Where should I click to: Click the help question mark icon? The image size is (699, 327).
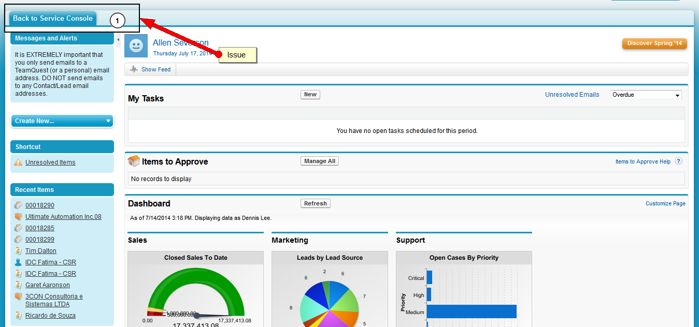pos(678,161)
